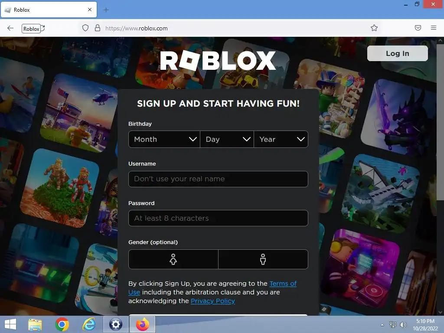
Task: Open the Settings gear taskbar app
Action: tap(115, 324)
